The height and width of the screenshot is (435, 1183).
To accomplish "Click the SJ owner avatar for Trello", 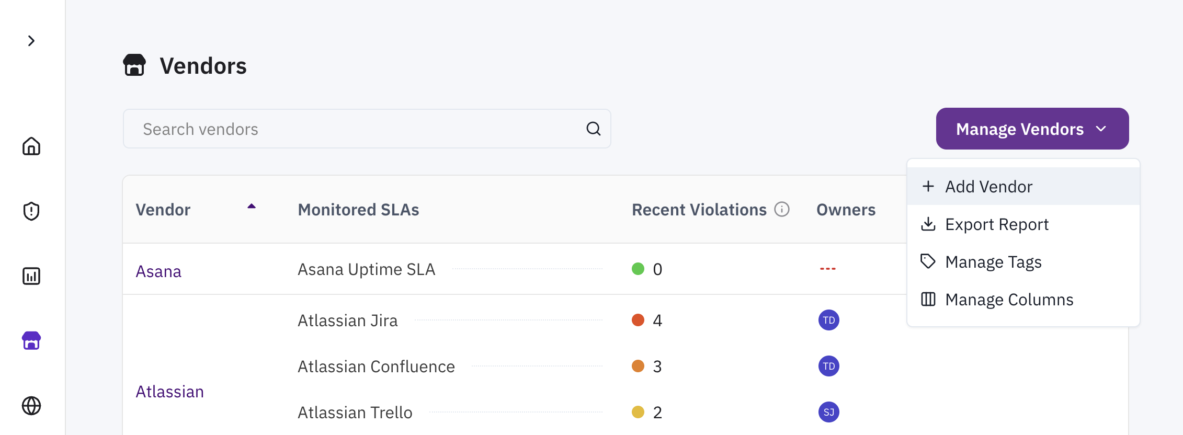I will tap(828, 412).
